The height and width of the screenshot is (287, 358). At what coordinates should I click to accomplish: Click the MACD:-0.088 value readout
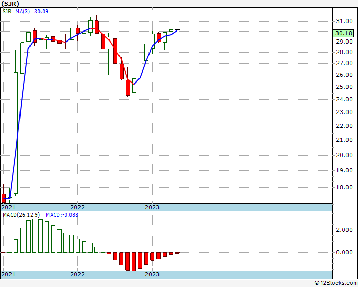[62, 215]
